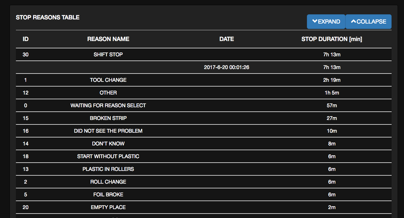Click the REASON NAME column header
The image size is (404, 218).
tap(108, 39)
